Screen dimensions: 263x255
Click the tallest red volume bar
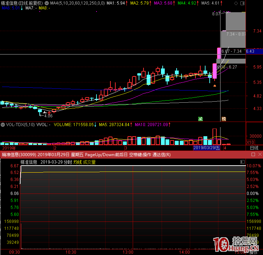[x=215, y=137]
